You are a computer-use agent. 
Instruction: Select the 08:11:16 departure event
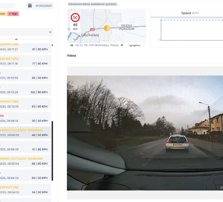click(25, 61)
